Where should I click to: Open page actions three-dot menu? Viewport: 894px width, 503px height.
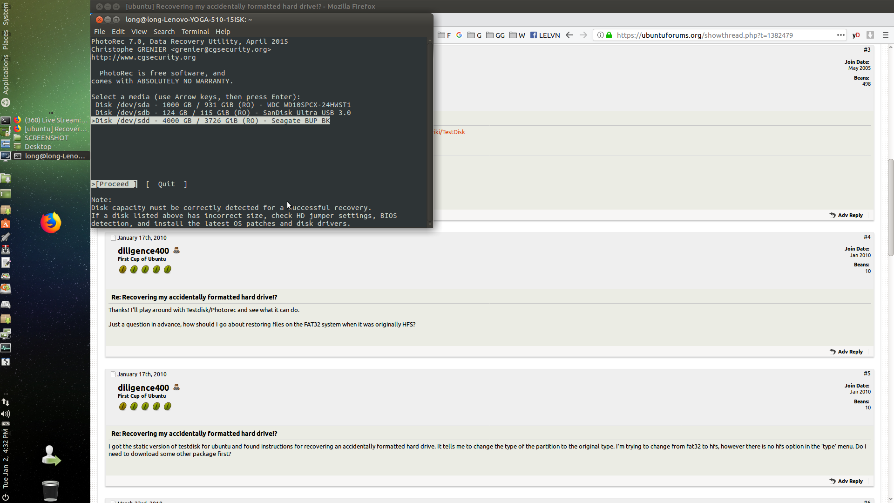pos(840,35)
